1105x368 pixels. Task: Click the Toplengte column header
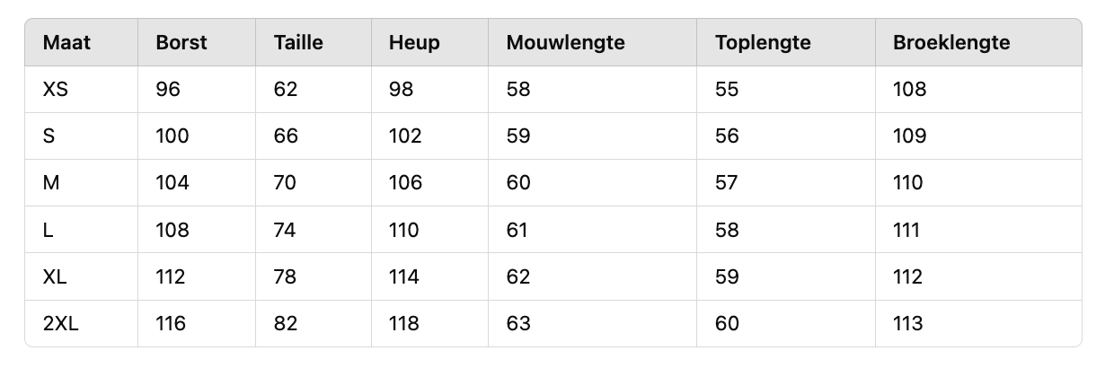763,43
